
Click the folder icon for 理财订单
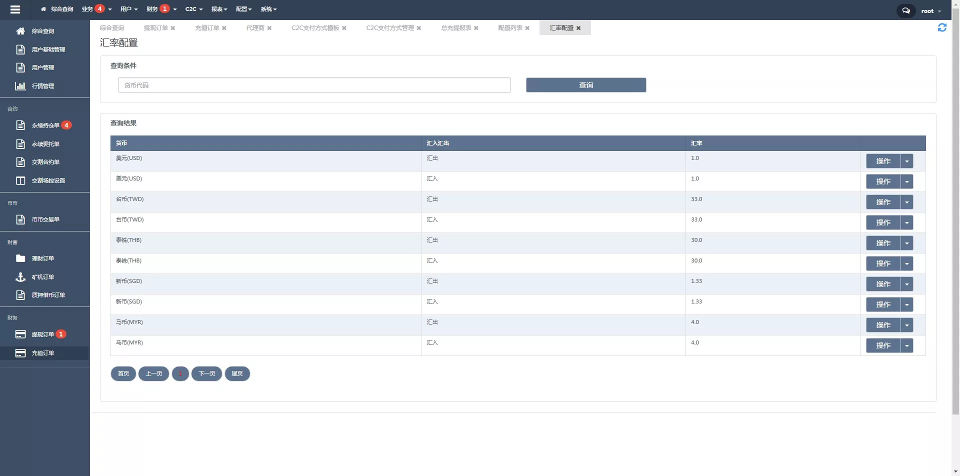click(20, 258)
